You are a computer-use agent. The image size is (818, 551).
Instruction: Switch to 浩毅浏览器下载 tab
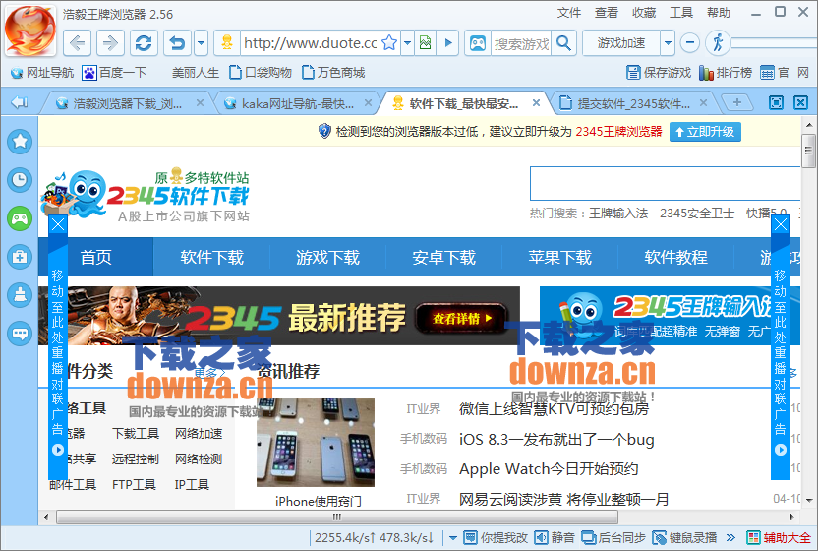(127, 104)
